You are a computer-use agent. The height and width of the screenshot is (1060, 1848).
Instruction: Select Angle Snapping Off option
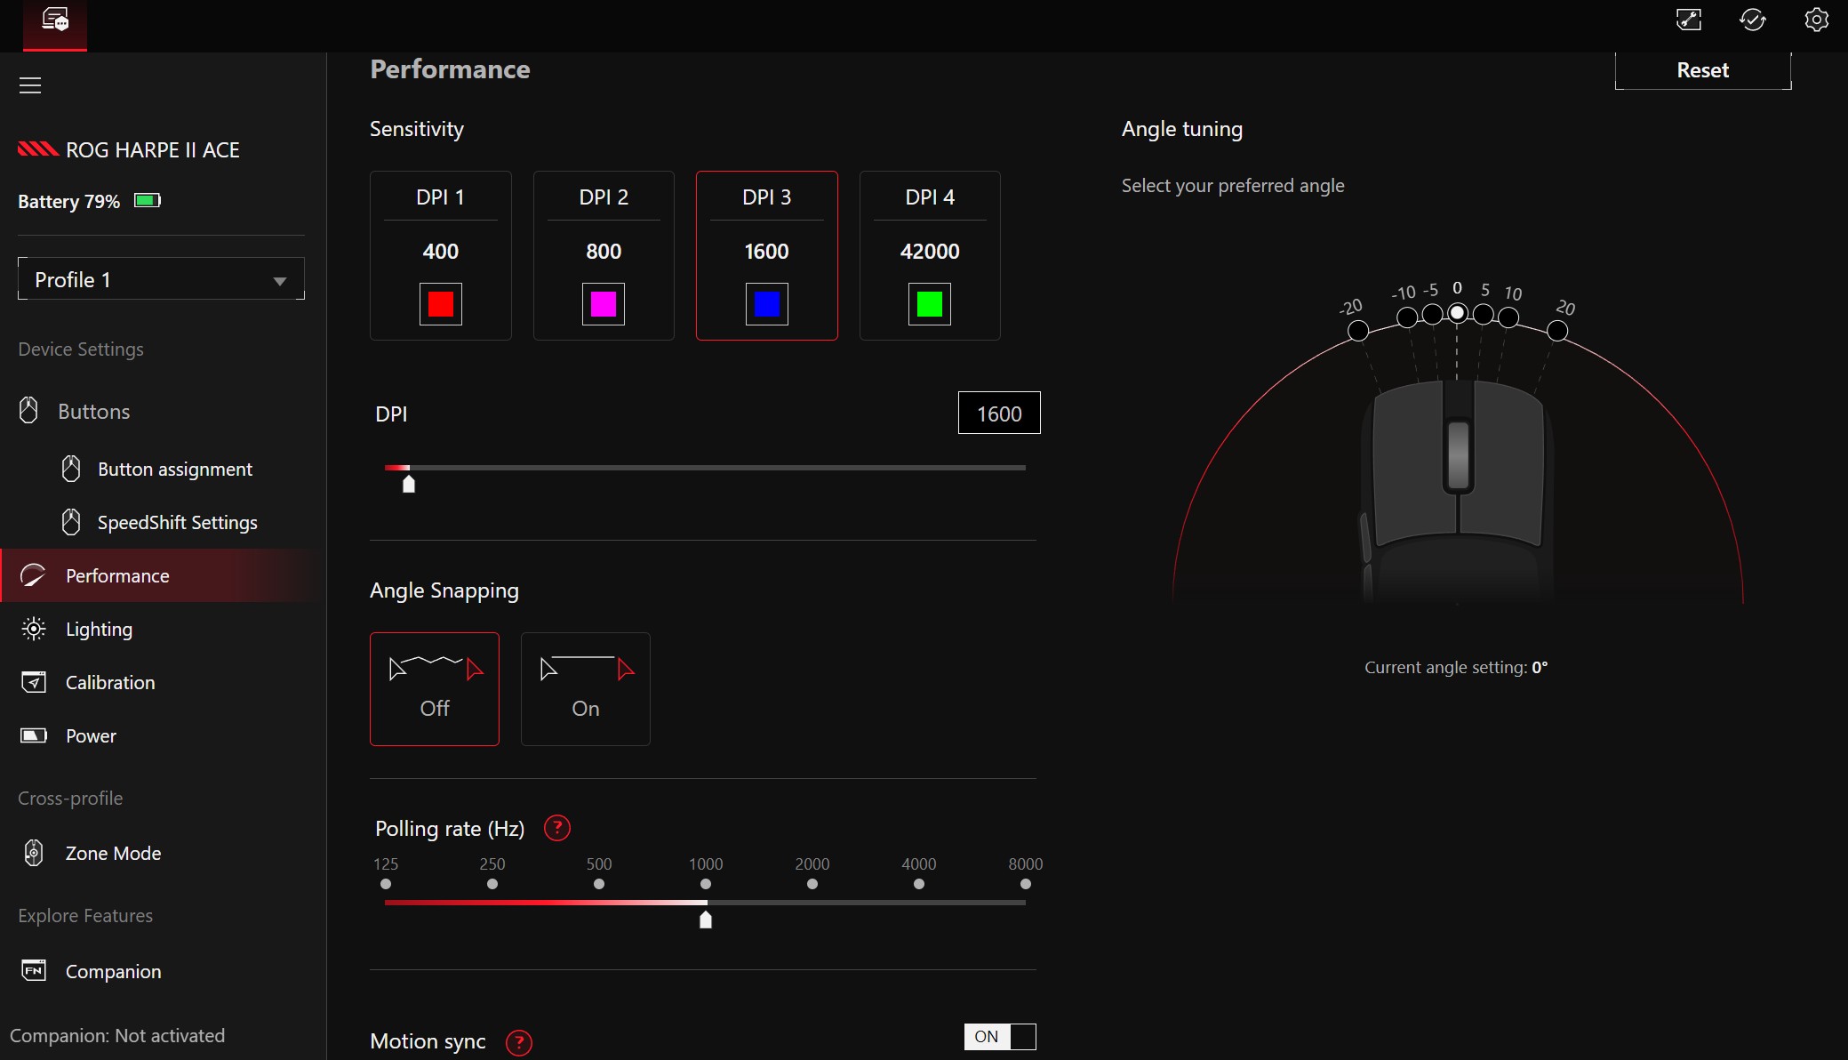coord(435,689)
